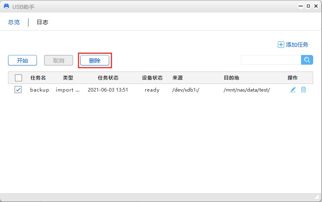The height and width of the screenshot is (202, 322).
Task: Toggle the select-all checkbox in table header
Action: [x=18, y=78]
